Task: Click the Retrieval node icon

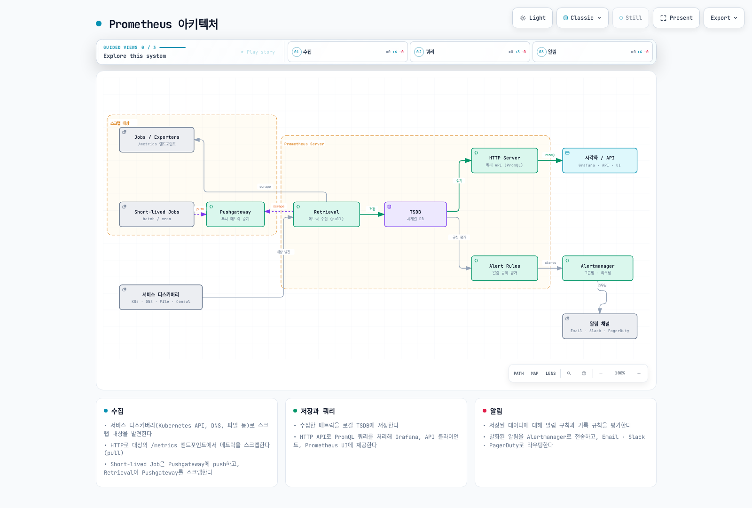Action: click(298, 206)
